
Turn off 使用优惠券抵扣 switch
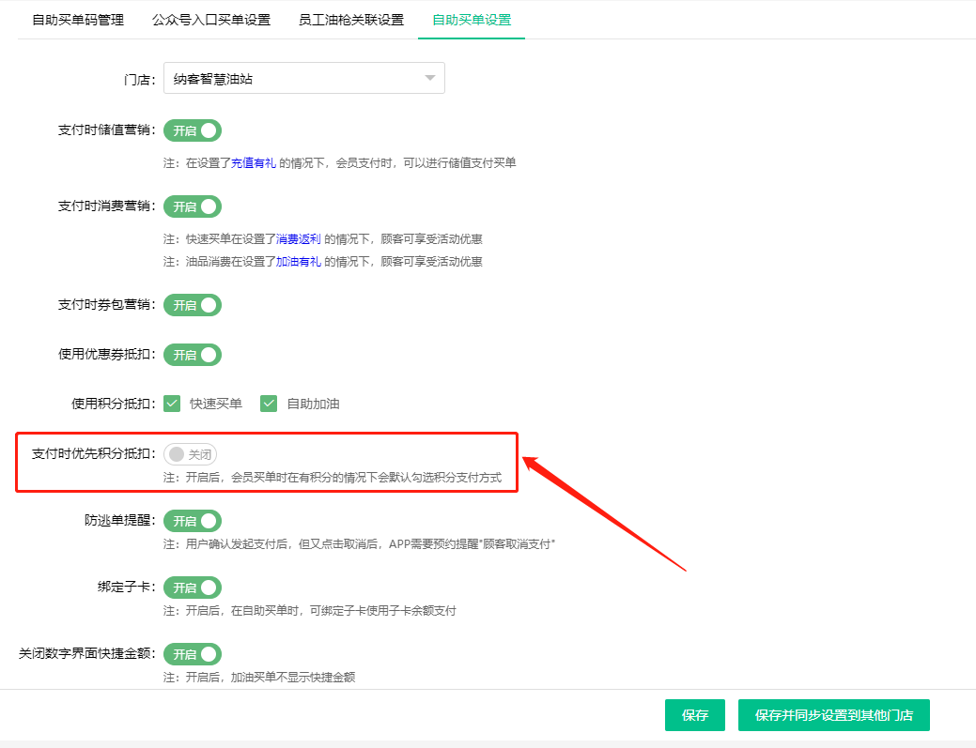[x=192, y=355]
